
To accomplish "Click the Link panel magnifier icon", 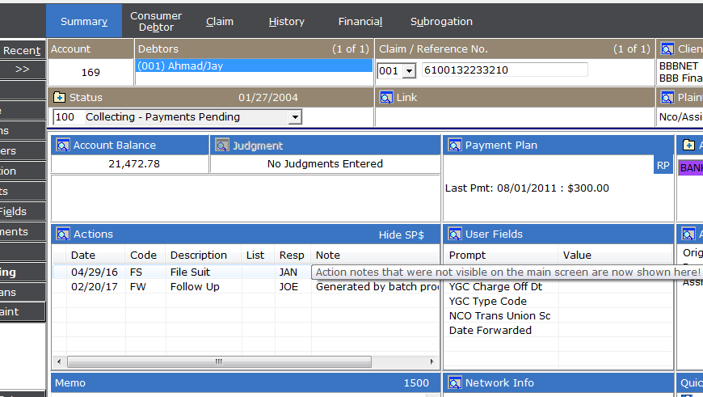I will click(x=385, y=98).
